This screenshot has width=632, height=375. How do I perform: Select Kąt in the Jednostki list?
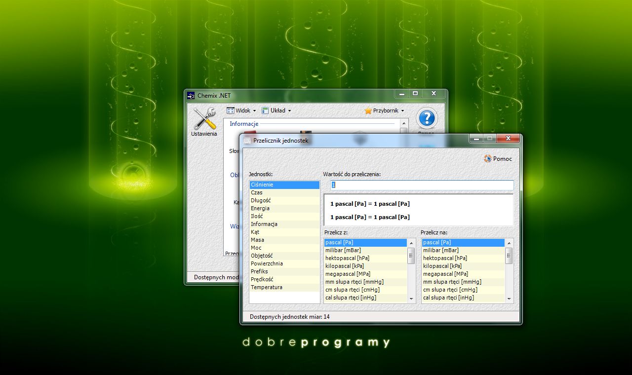284,232
